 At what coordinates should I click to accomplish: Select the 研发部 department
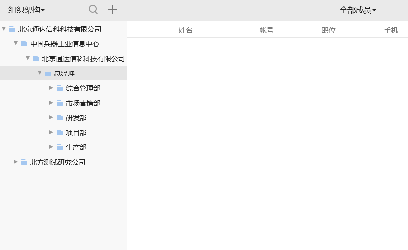pyautogui.click(x=76, y=118)
